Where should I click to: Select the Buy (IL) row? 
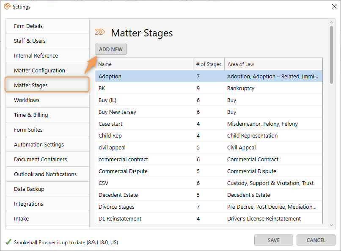pyautogui.click(x=209, y=100)
